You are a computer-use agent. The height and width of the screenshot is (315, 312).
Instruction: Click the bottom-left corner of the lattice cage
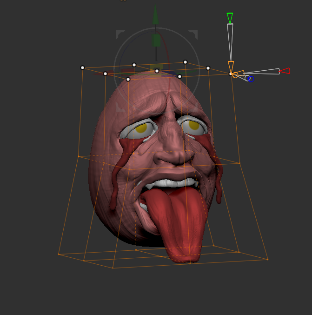pos(59,254)
